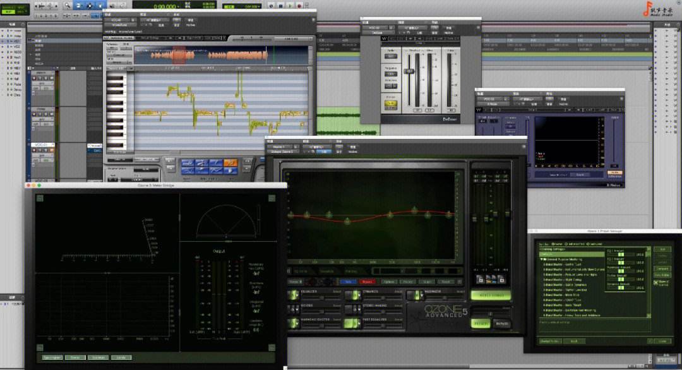The width and height of the screenshot is (682, 370).
Task: Click the bottom-left corner icon in Meter Bridge
Action: tap(40, 347)
